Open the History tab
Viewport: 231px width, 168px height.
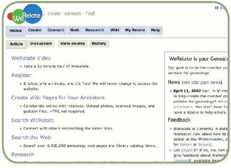coord(99,44)
